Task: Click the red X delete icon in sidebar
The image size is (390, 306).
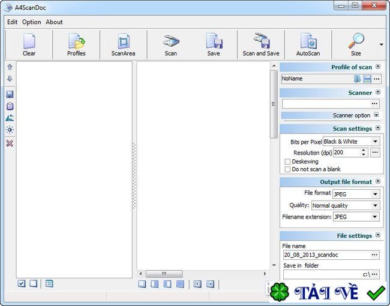Action: click(10, 143)
